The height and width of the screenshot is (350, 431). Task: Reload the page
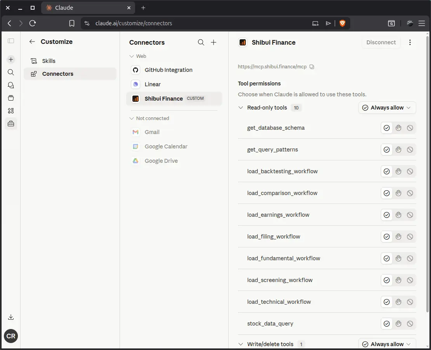(33, 23)
